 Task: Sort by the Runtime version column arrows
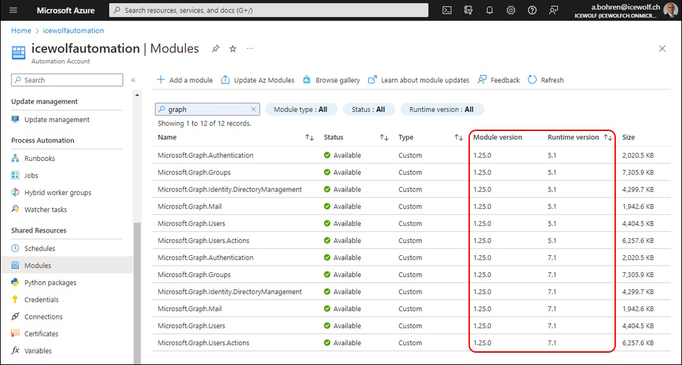[x=608, y=138]
